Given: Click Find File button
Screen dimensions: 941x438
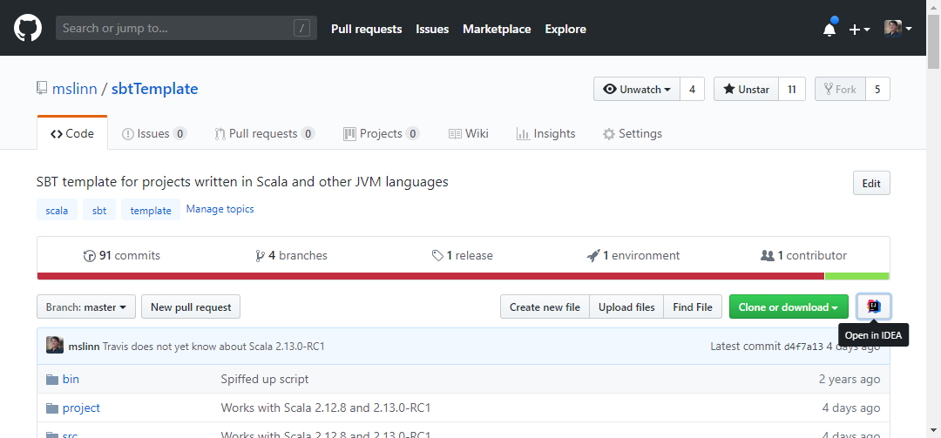Looking at the screenshot, I should [693, 307].
